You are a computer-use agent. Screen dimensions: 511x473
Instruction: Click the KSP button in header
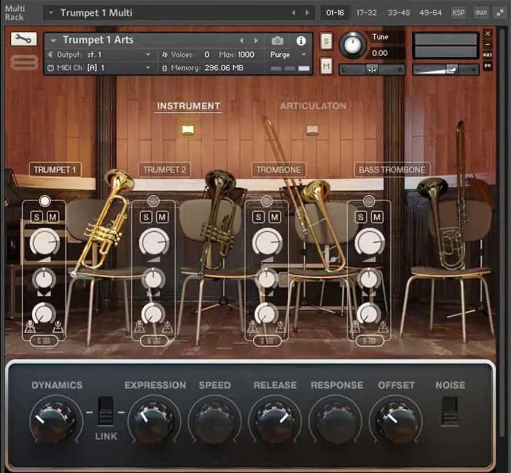point(458,12)
